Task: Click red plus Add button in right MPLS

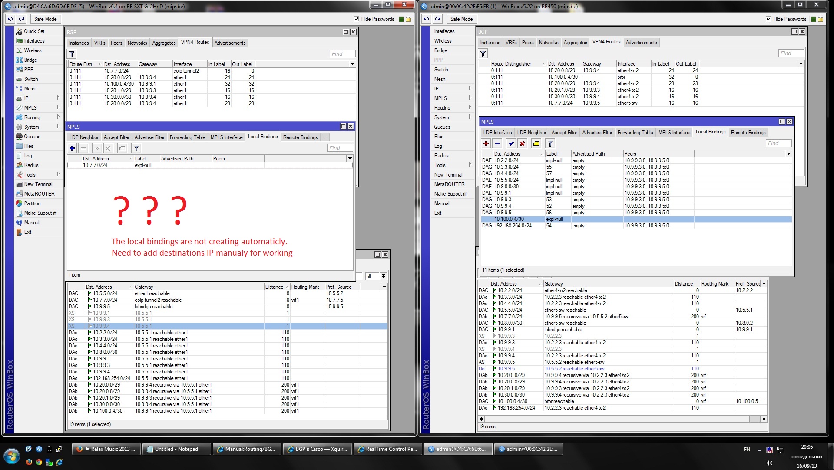Action: (x=486, y=143)
